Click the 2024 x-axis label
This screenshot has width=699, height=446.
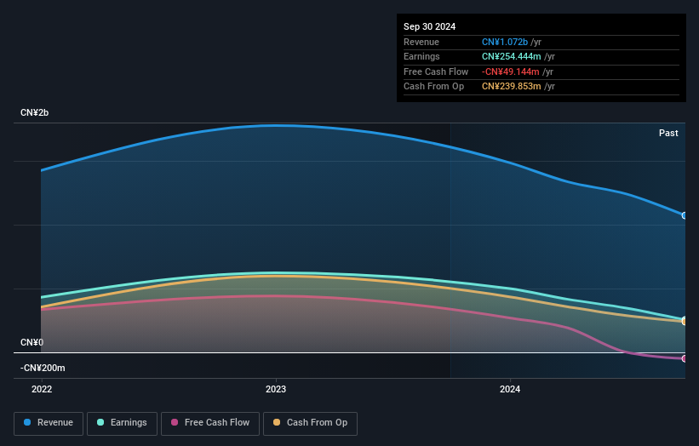coord(510,389)
